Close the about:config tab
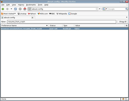Screen dimensions: 129x101 33,18
